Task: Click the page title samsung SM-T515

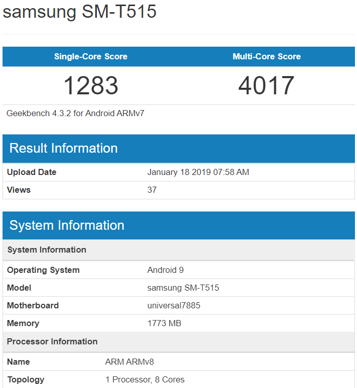Action: click(x=80, y=12)
